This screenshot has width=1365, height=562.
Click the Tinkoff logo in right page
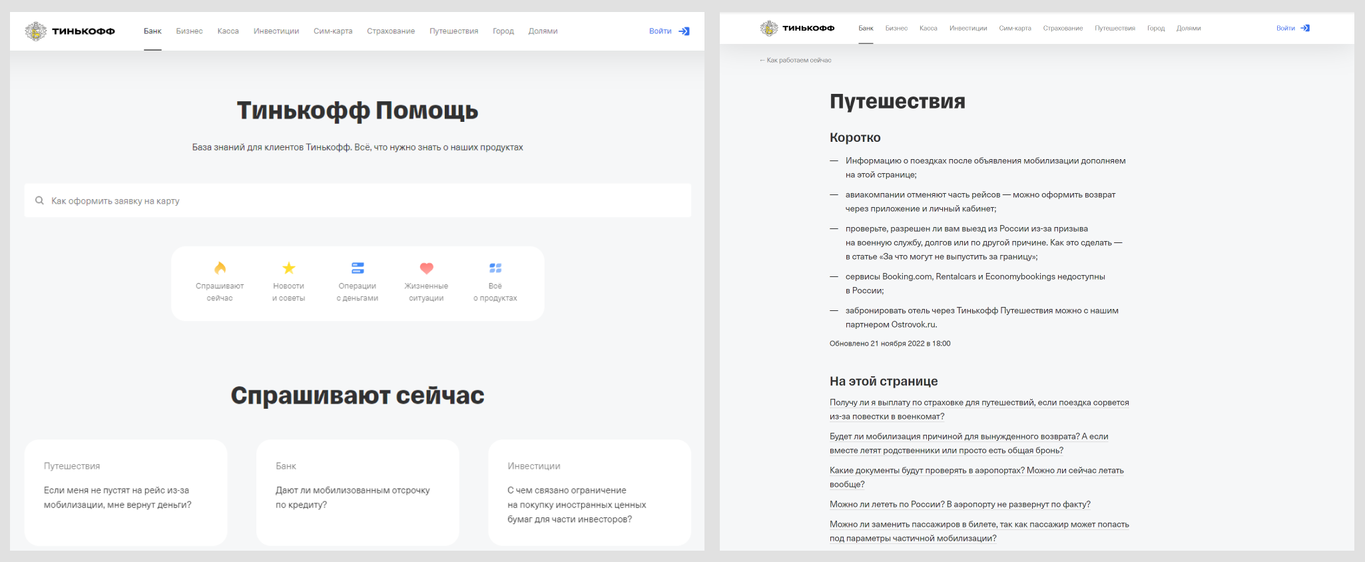click(x=797, y=28)
